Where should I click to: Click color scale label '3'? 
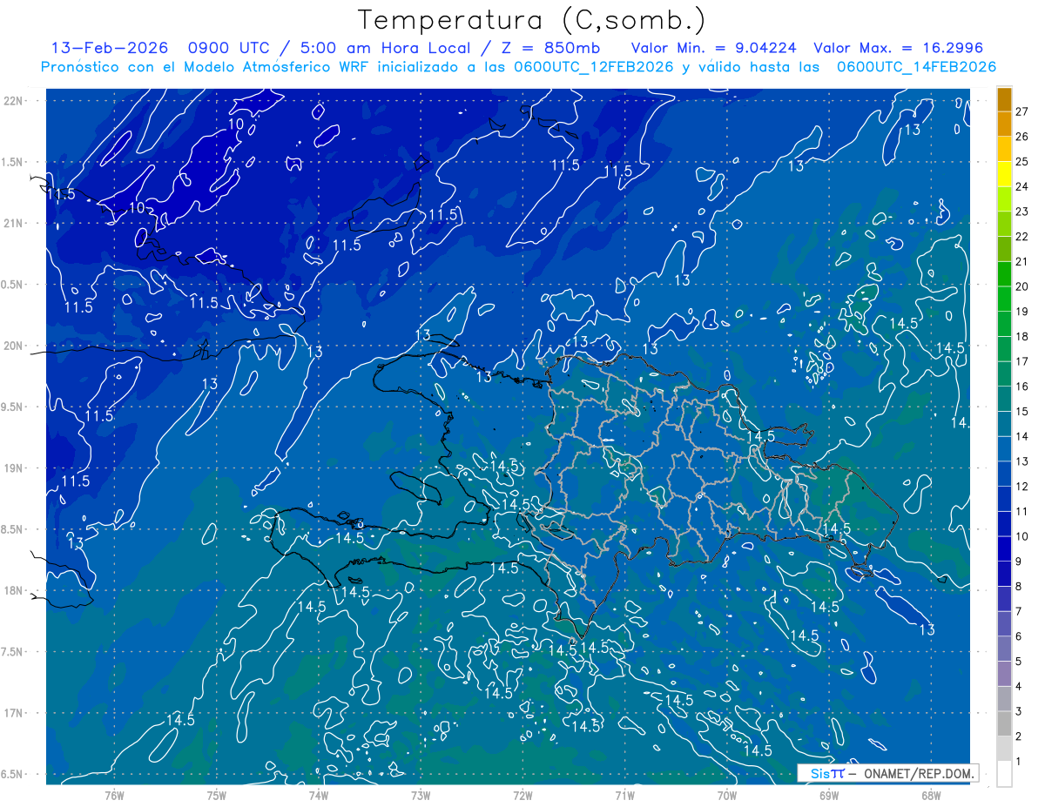(x=1020, y=711)
